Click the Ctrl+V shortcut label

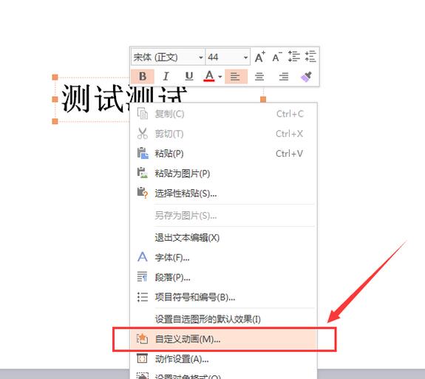pos(289,154)
